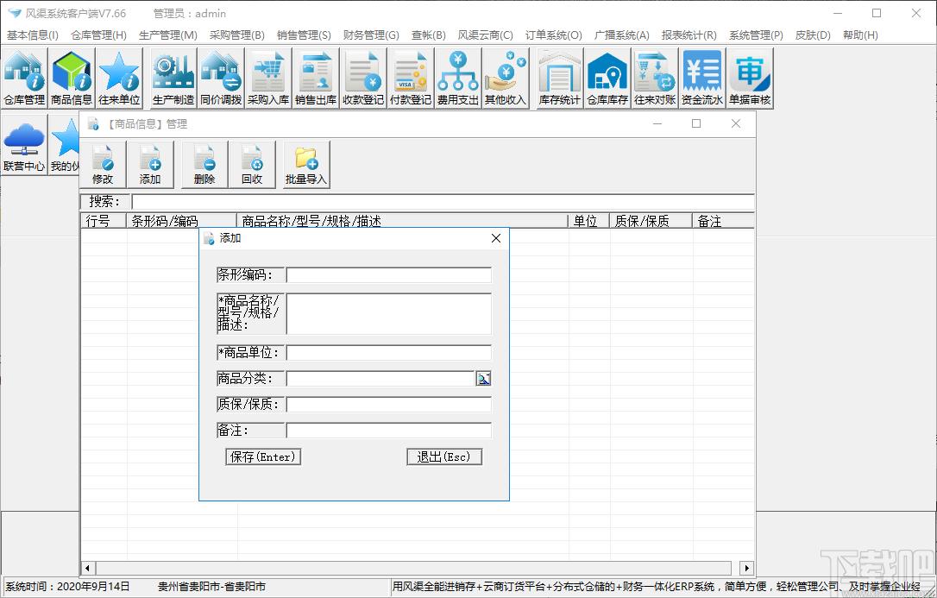This screenshot has height=598, width=937.
Task: Click 删除 toolbar button in 商品信息管理
Action: [x=205, y=165]
